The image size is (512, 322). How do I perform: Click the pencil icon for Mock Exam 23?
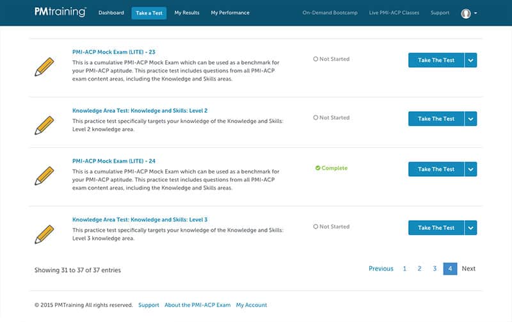pos(44,67)
